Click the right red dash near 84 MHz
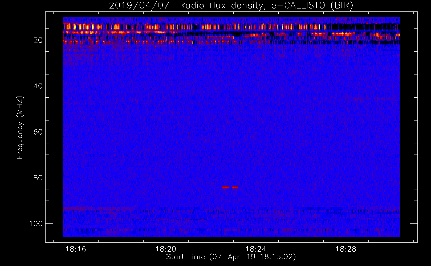The image size is (431, 266). point(235,187)
